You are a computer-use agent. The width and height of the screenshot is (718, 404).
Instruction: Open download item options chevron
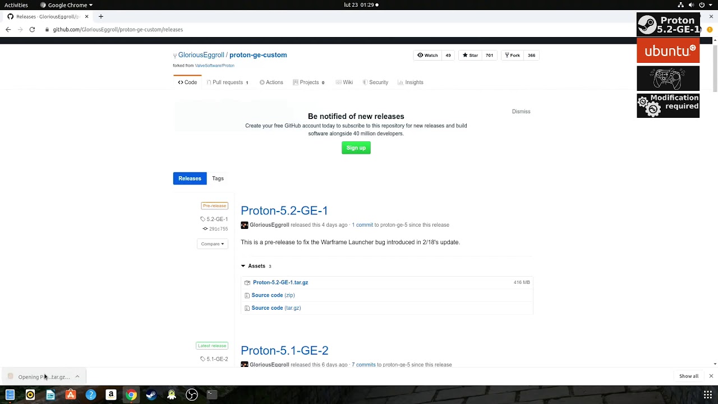[77, 377]
